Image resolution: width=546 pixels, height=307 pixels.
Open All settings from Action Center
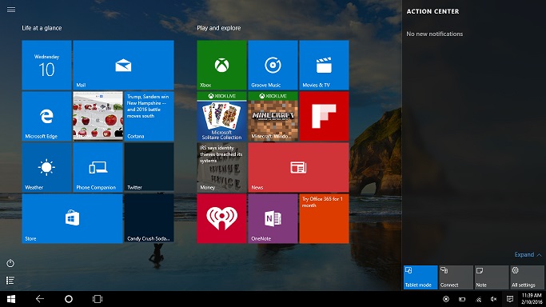coord(527,277)
